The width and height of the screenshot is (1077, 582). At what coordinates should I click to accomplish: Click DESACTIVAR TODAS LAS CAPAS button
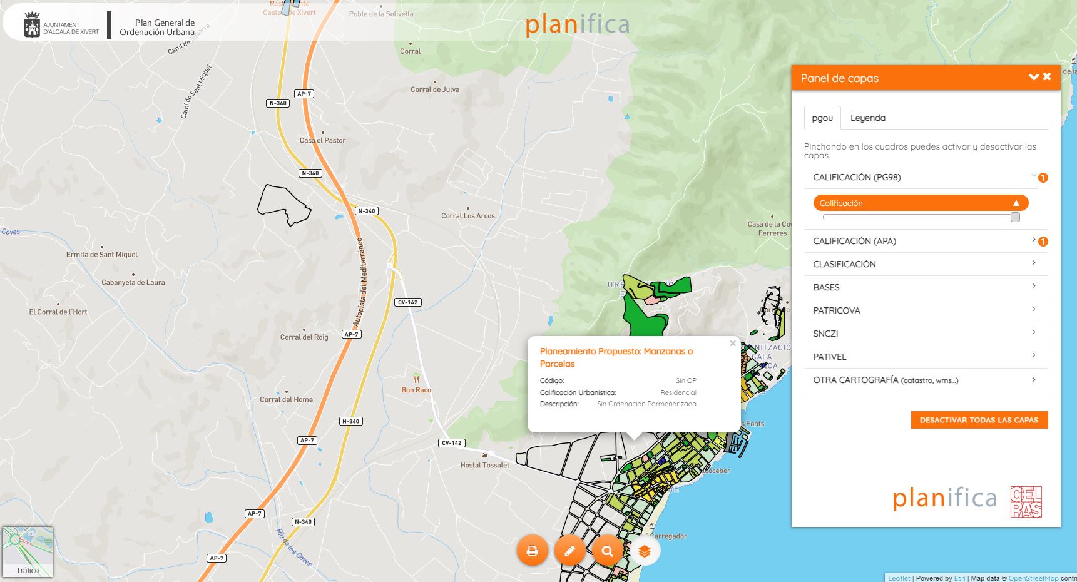coord(979,420)
